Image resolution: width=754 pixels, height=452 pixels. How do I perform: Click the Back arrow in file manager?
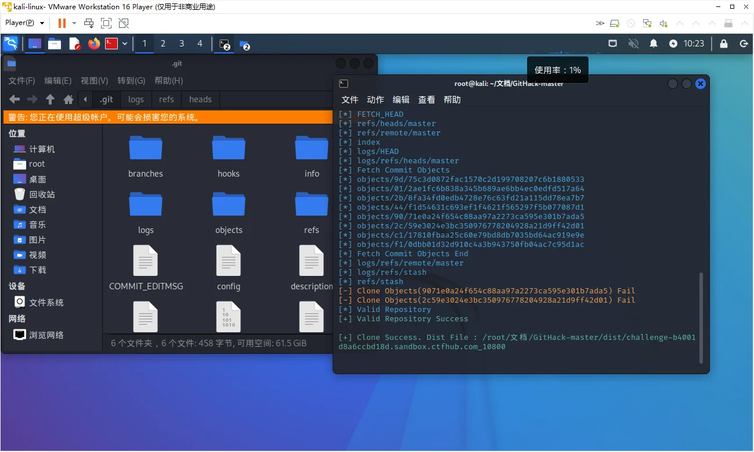pos(15,99)
